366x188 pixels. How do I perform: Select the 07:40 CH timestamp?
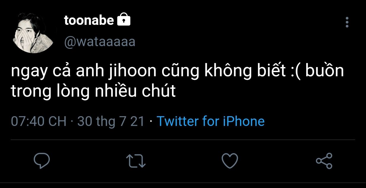click(39, 121)
